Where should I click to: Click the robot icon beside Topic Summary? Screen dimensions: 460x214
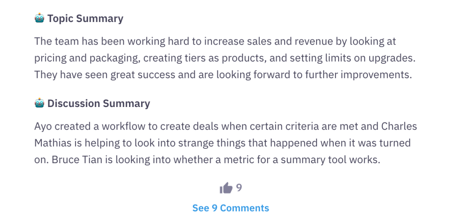click(x=39, y=18)
